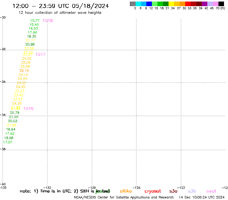Screen dimensions: 228x200
Task: Click the wave height value 24.35
Action: tap(17, 103)
